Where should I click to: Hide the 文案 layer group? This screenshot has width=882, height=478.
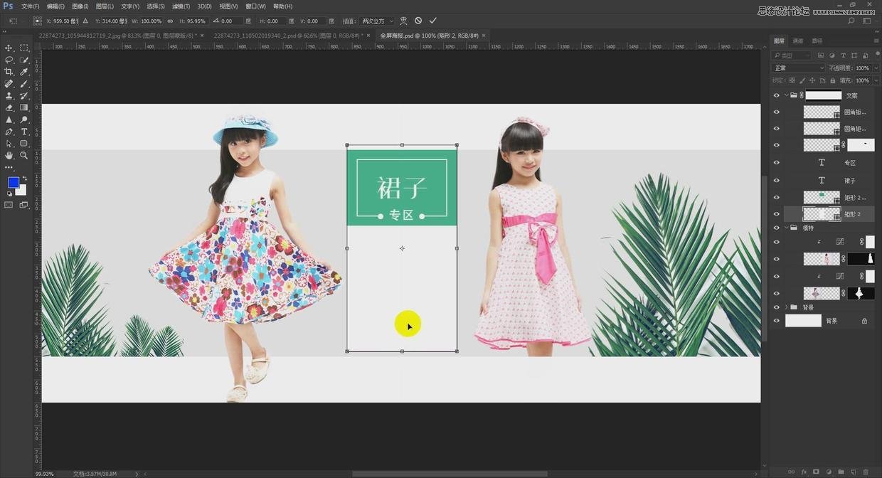coord(776,95)
